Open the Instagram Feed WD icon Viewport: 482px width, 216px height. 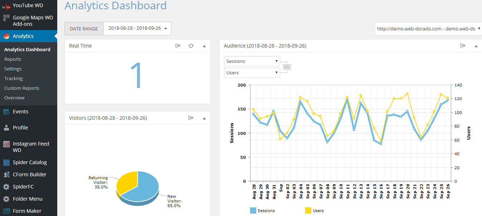coord(6,144)
